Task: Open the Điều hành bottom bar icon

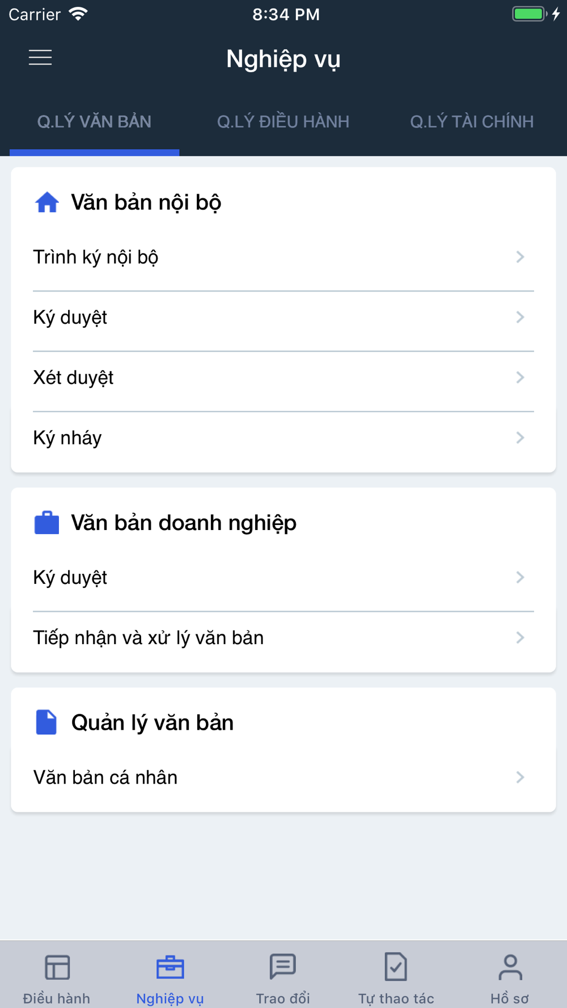Action: (x=57, y=967)
